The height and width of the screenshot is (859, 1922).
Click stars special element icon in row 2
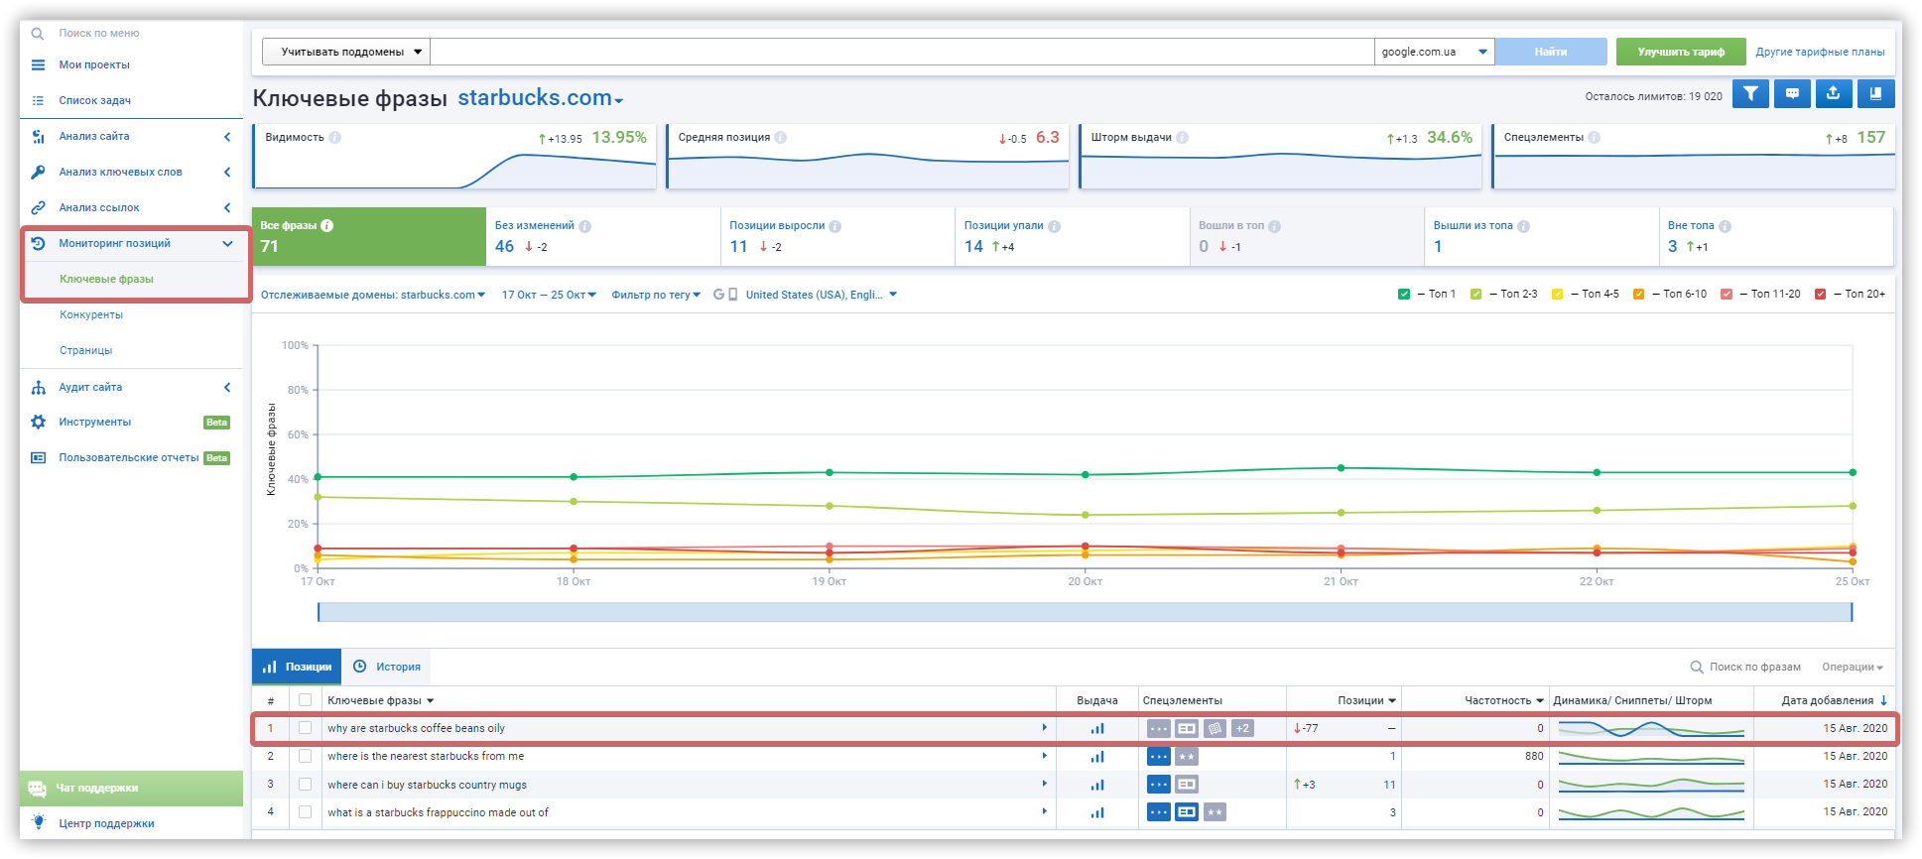click(x=1187, y=757)
